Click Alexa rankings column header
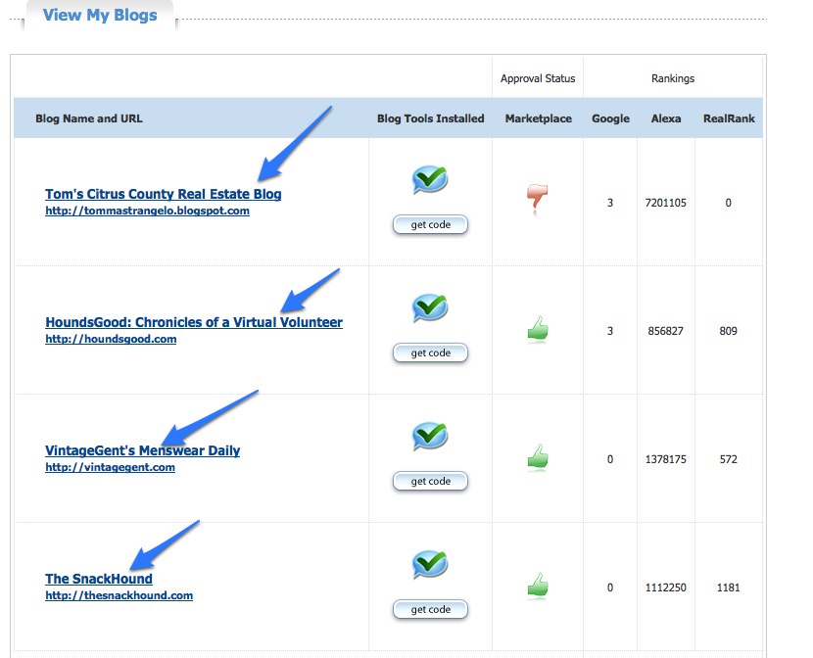 666,118
